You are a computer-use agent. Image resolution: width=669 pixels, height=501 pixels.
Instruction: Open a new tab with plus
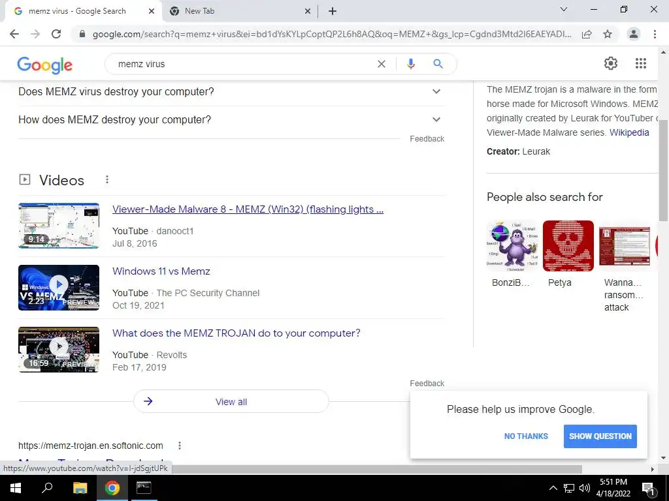(333, 11)
